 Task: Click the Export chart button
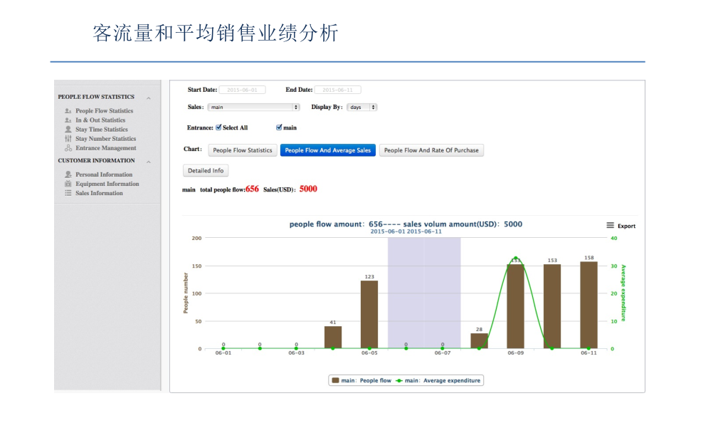pyautogui.click(x=626, y=226)
